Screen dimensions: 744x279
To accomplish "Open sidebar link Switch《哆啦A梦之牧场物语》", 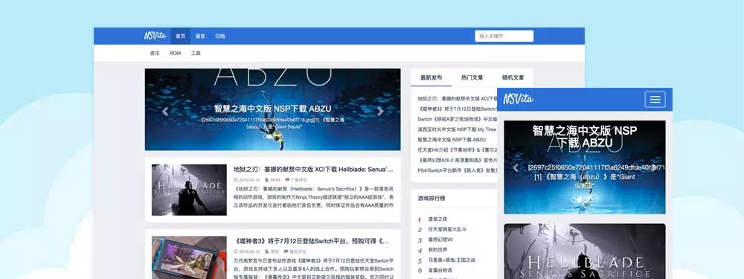I will (x=457, y=119).
